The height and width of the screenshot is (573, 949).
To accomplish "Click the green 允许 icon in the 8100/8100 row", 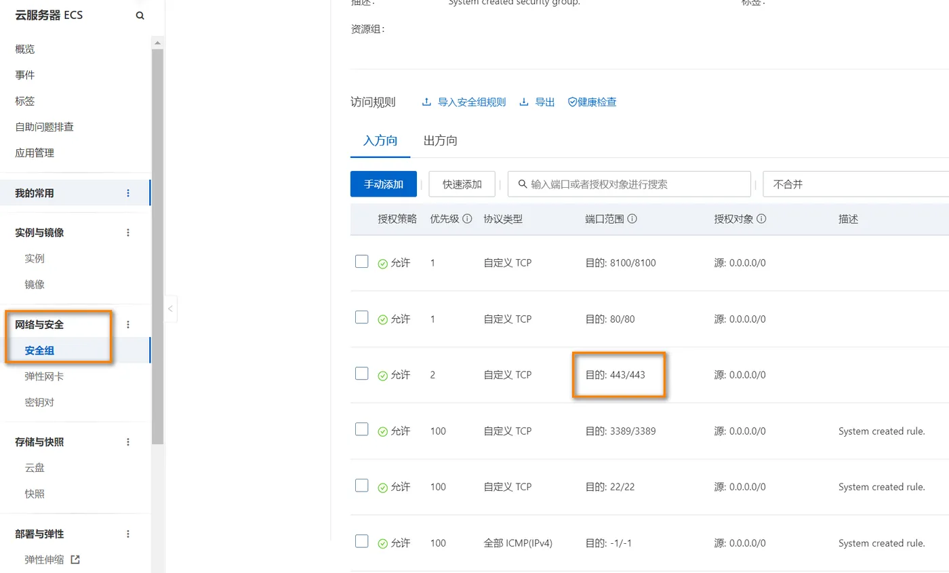I will click(x=383, y=263).
